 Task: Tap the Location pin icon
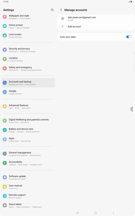[5, 59]
